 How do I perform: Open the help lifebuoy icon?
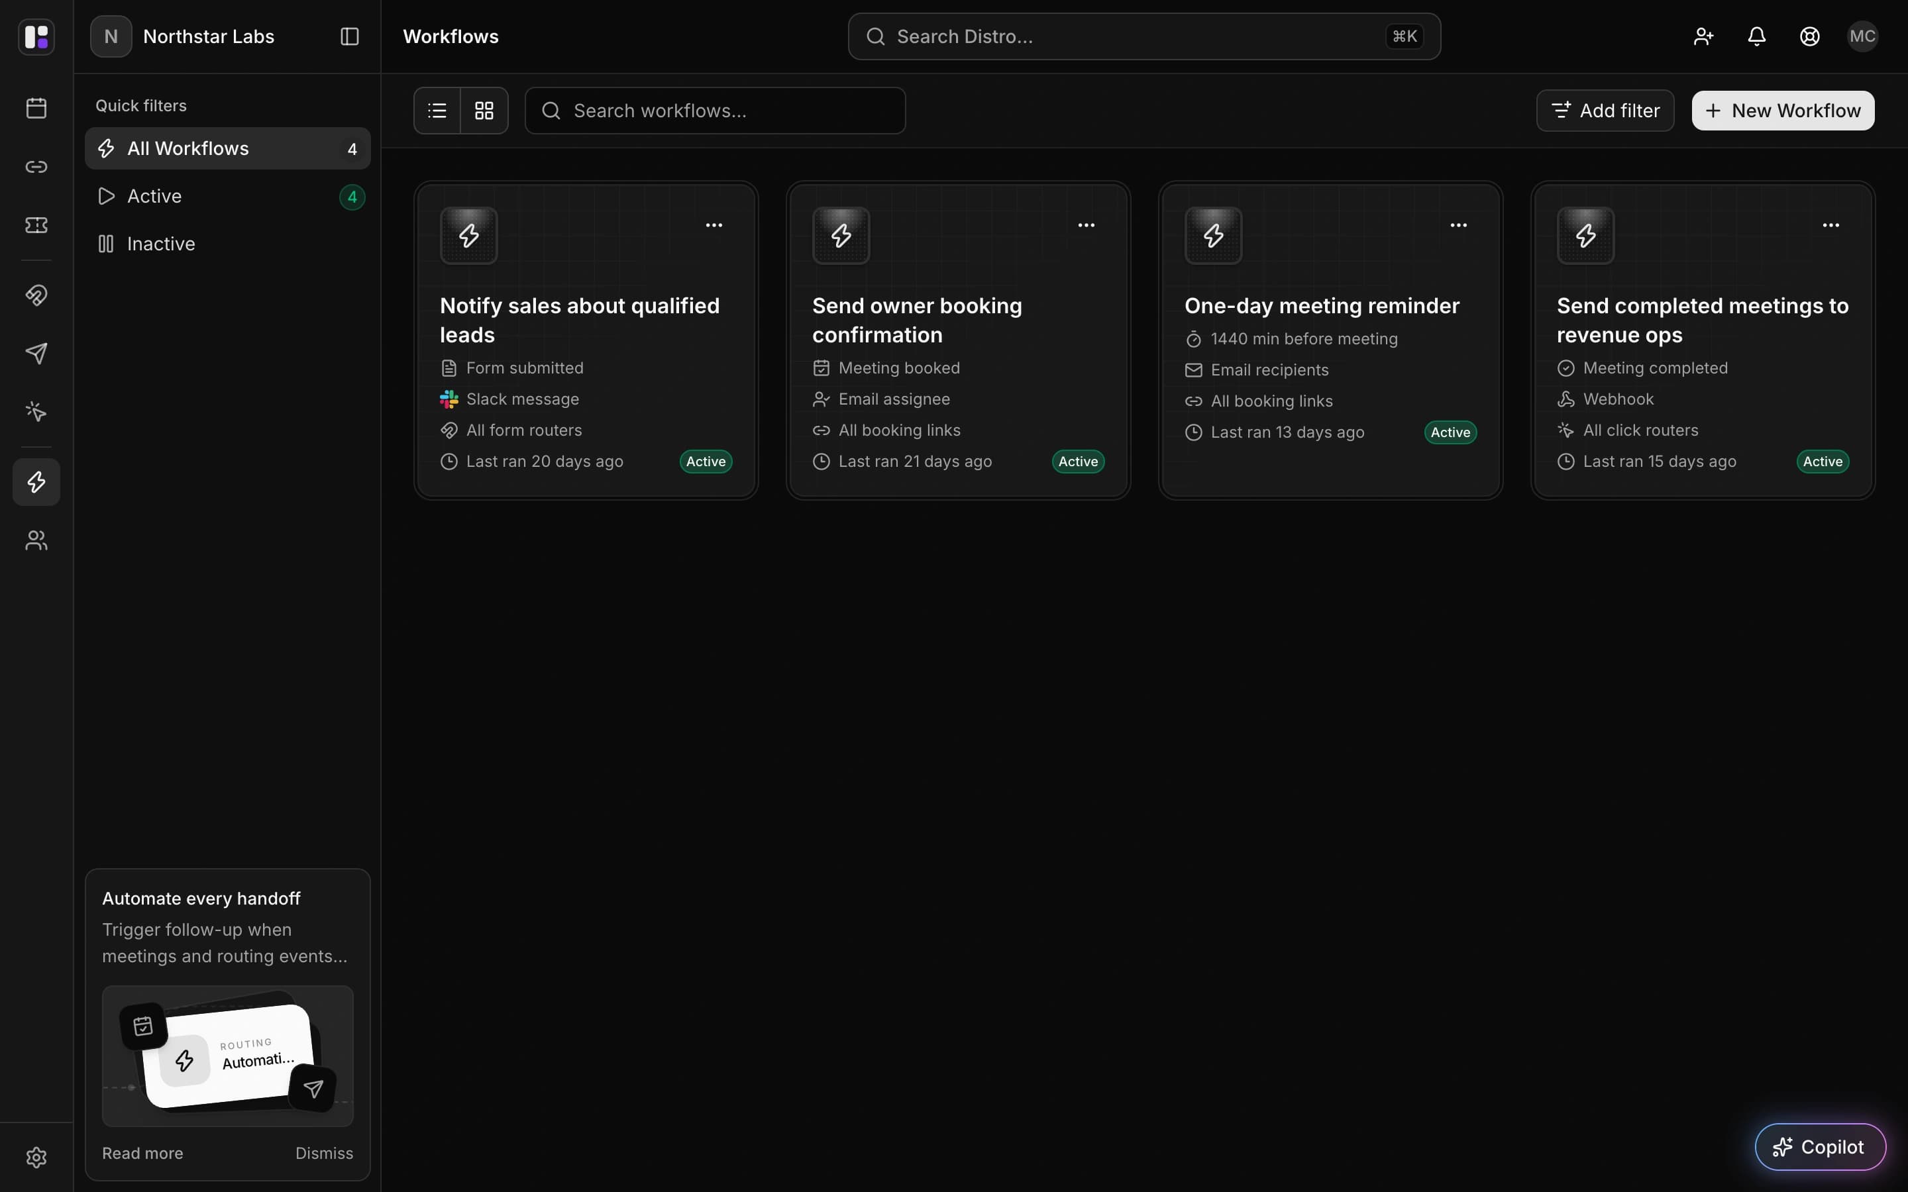click(x=1809, y=36)
